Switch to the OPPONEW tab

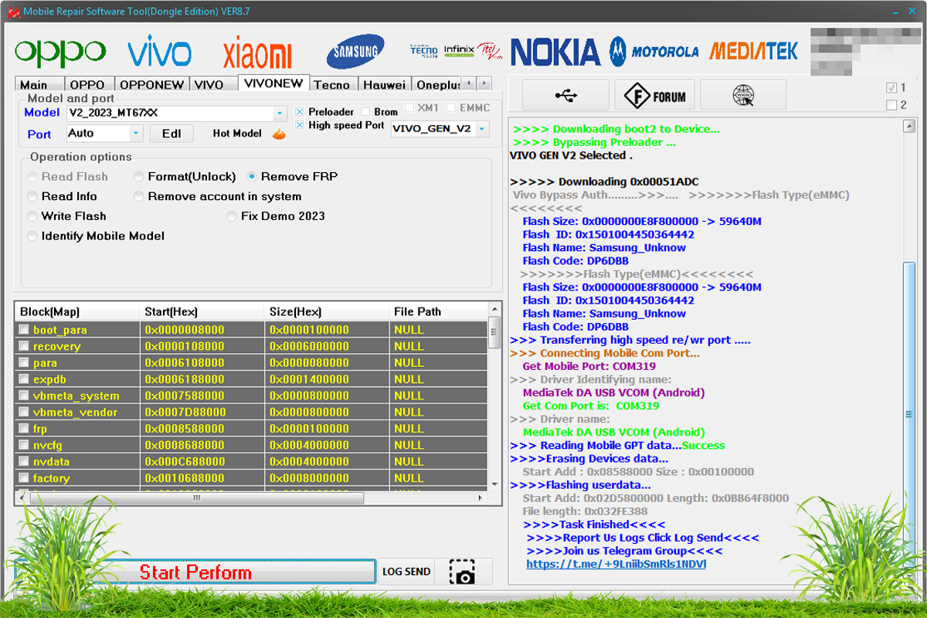point(152,84)
